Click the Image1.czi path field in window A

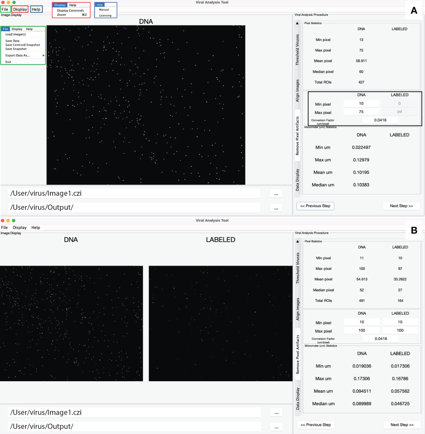click(134, 193)
